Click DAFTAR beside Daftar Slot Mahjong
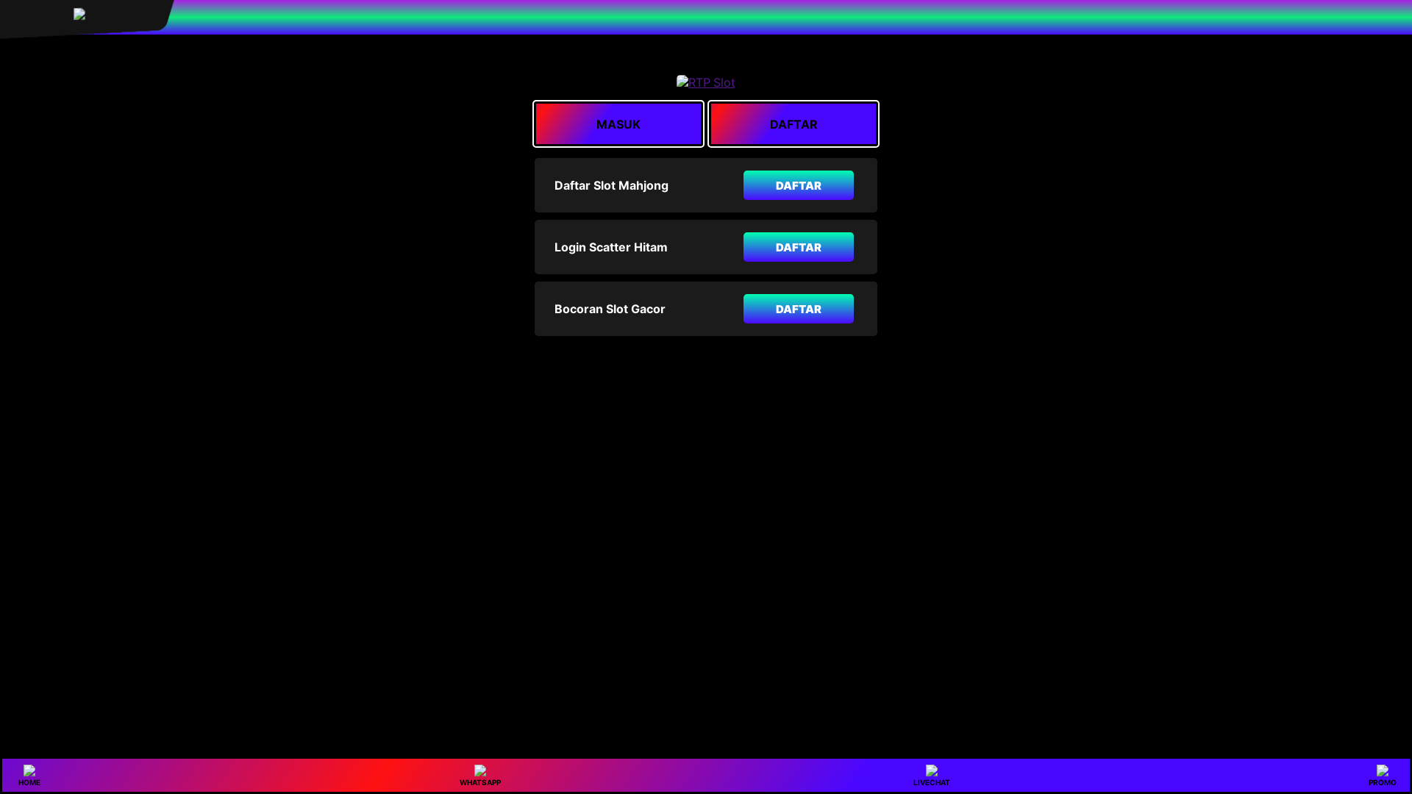1412x794 pixels. coord(799,185)
